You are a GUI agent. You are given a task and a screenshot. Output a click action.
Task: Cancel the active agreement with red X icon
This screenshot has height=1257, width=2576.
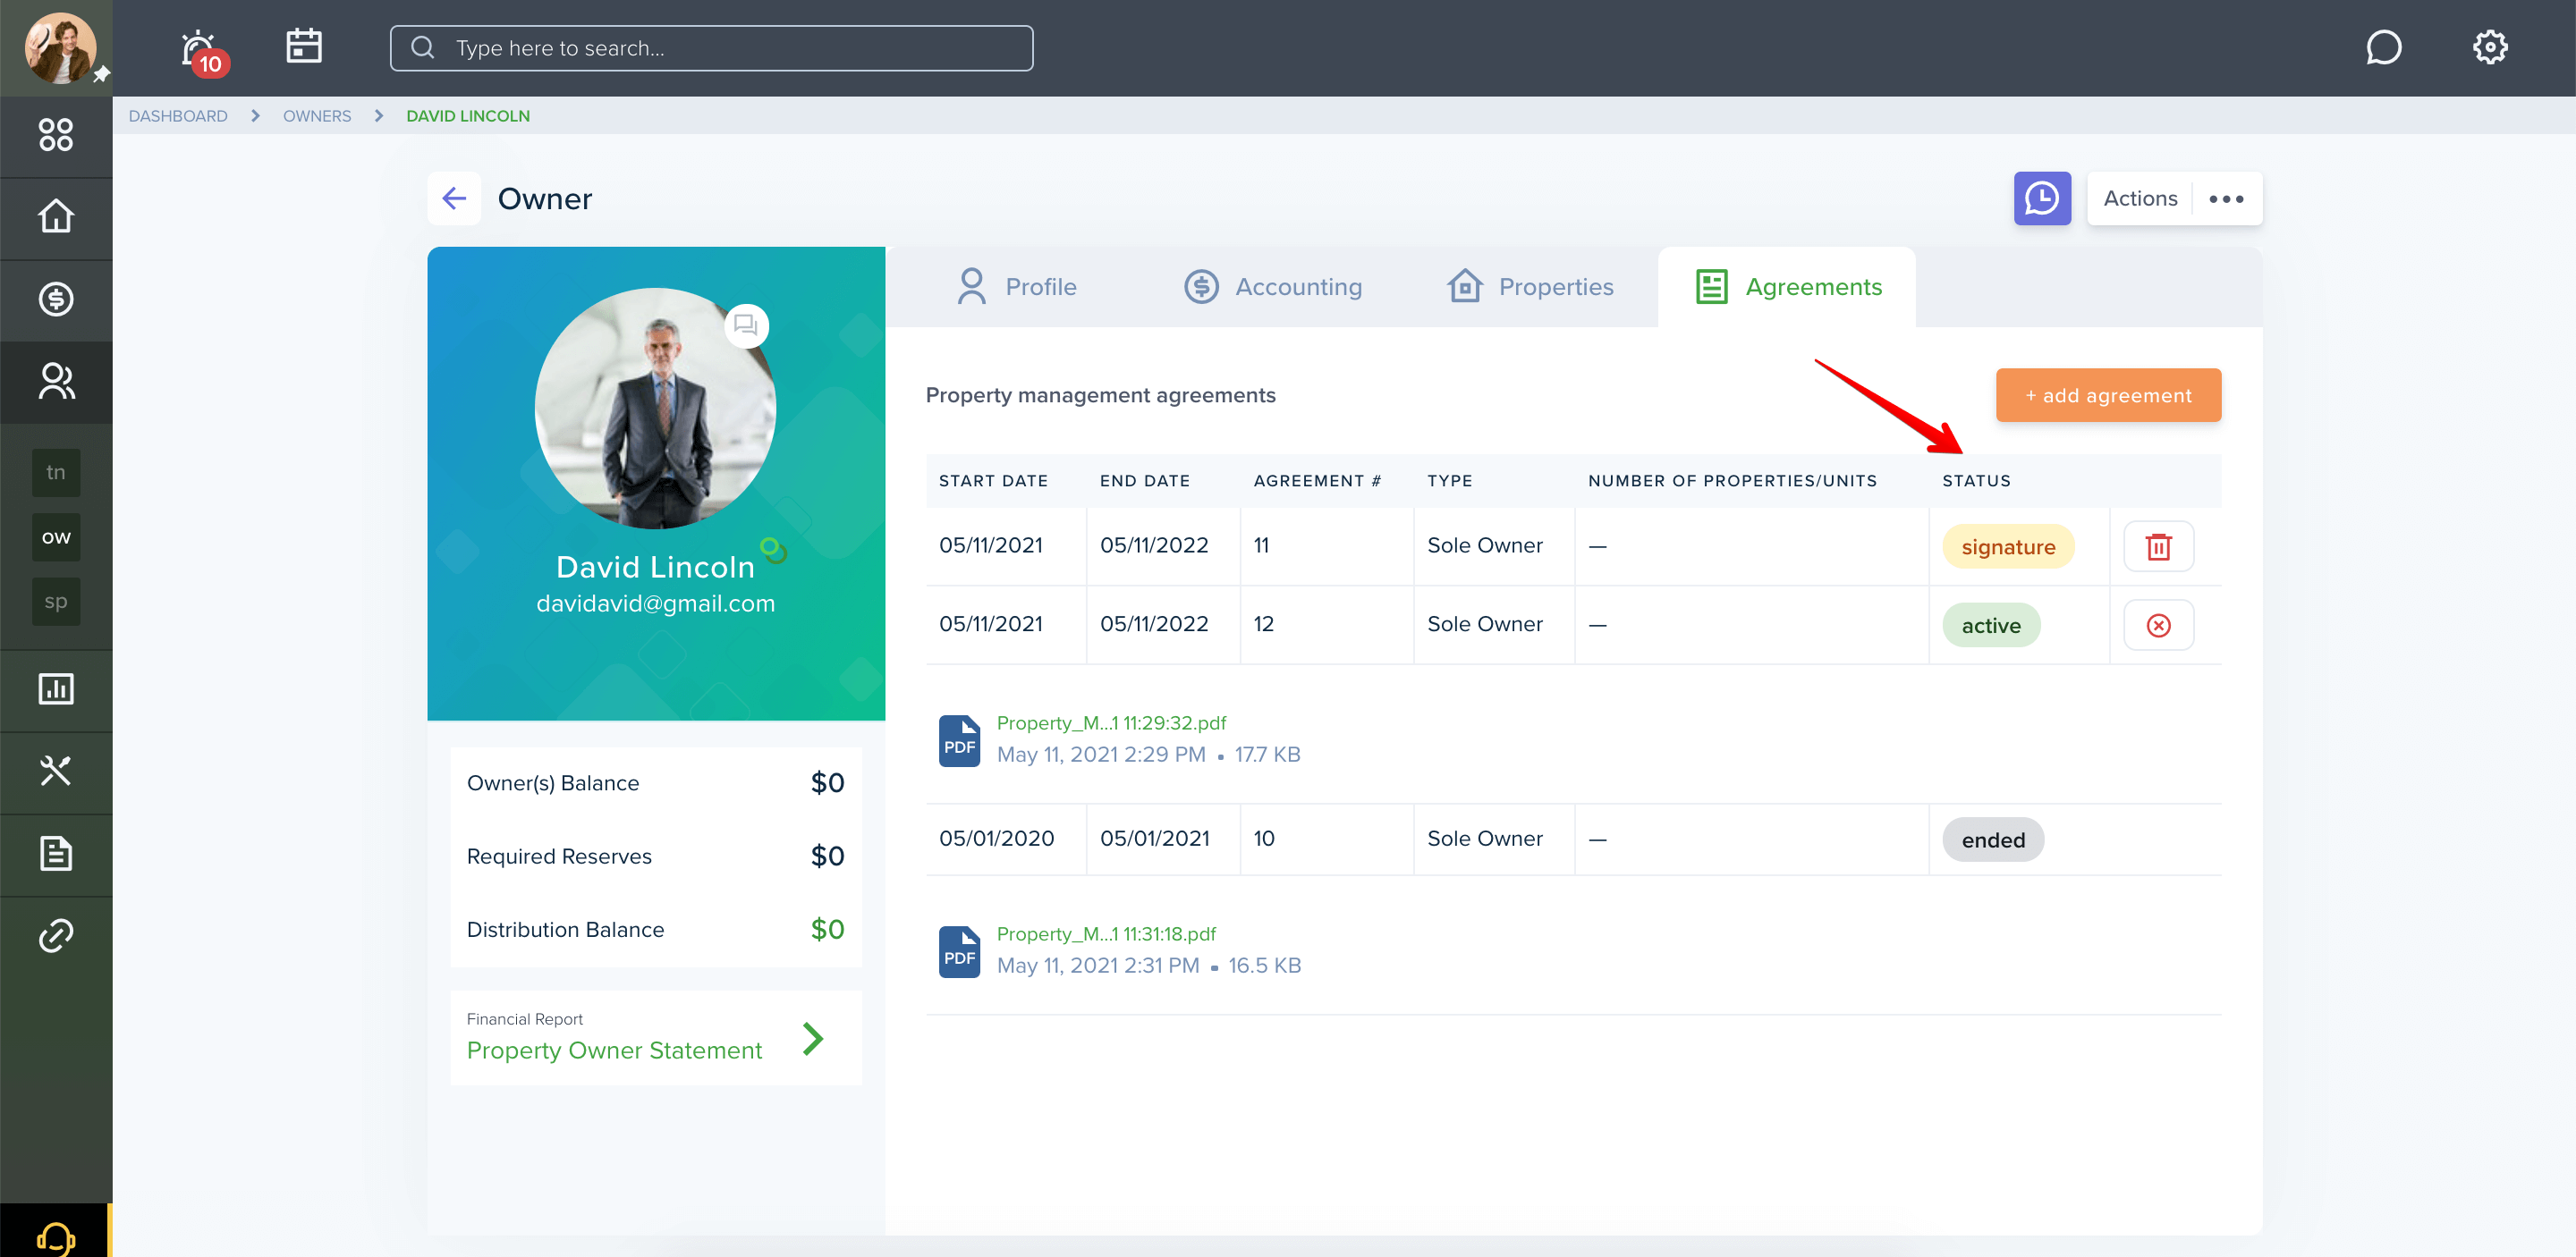pyautogui.click(x=2158, y=626)
